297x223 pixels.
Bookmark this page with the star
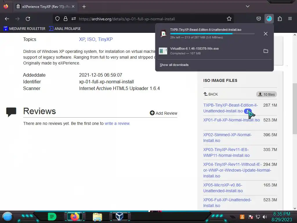(229, 19)
